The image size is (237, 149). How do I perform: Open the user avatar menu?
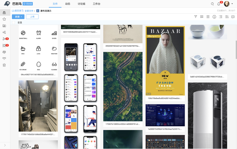tap(227, 4)
